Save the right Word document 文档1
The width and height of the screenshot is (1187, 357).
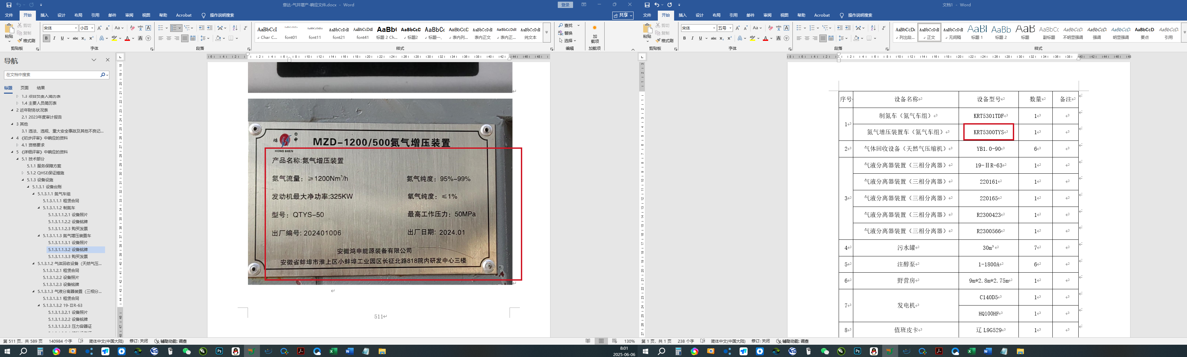point(647,5)
